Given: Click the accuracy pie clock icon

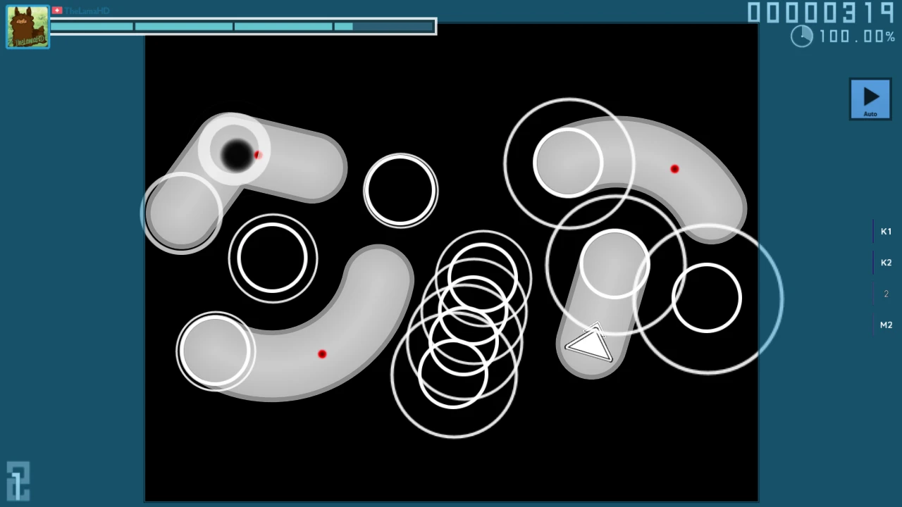Looking at the screenshot, I should click(802, 37).
